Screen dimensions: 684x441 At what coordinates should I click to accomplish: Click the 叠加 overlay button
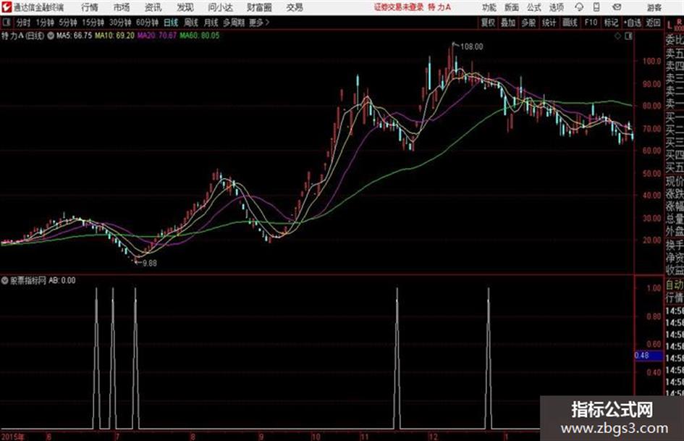[x=508, y=22]
